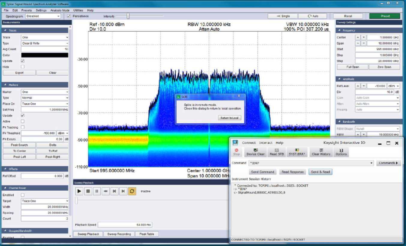The image size is (406, 246).
Task: Open the RefLevel dBm units dropdown
Action: 393,86
